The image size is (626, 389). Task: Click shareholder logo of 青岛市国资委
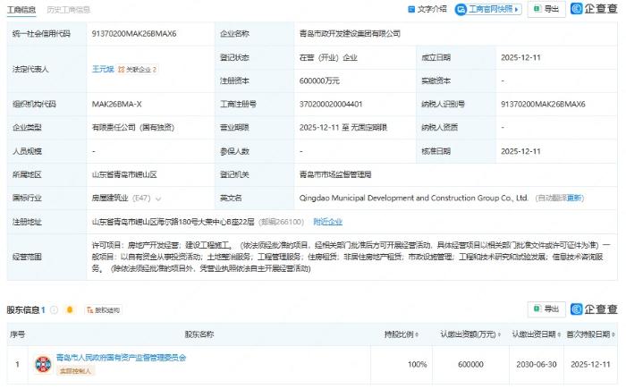tap(42, 363)
